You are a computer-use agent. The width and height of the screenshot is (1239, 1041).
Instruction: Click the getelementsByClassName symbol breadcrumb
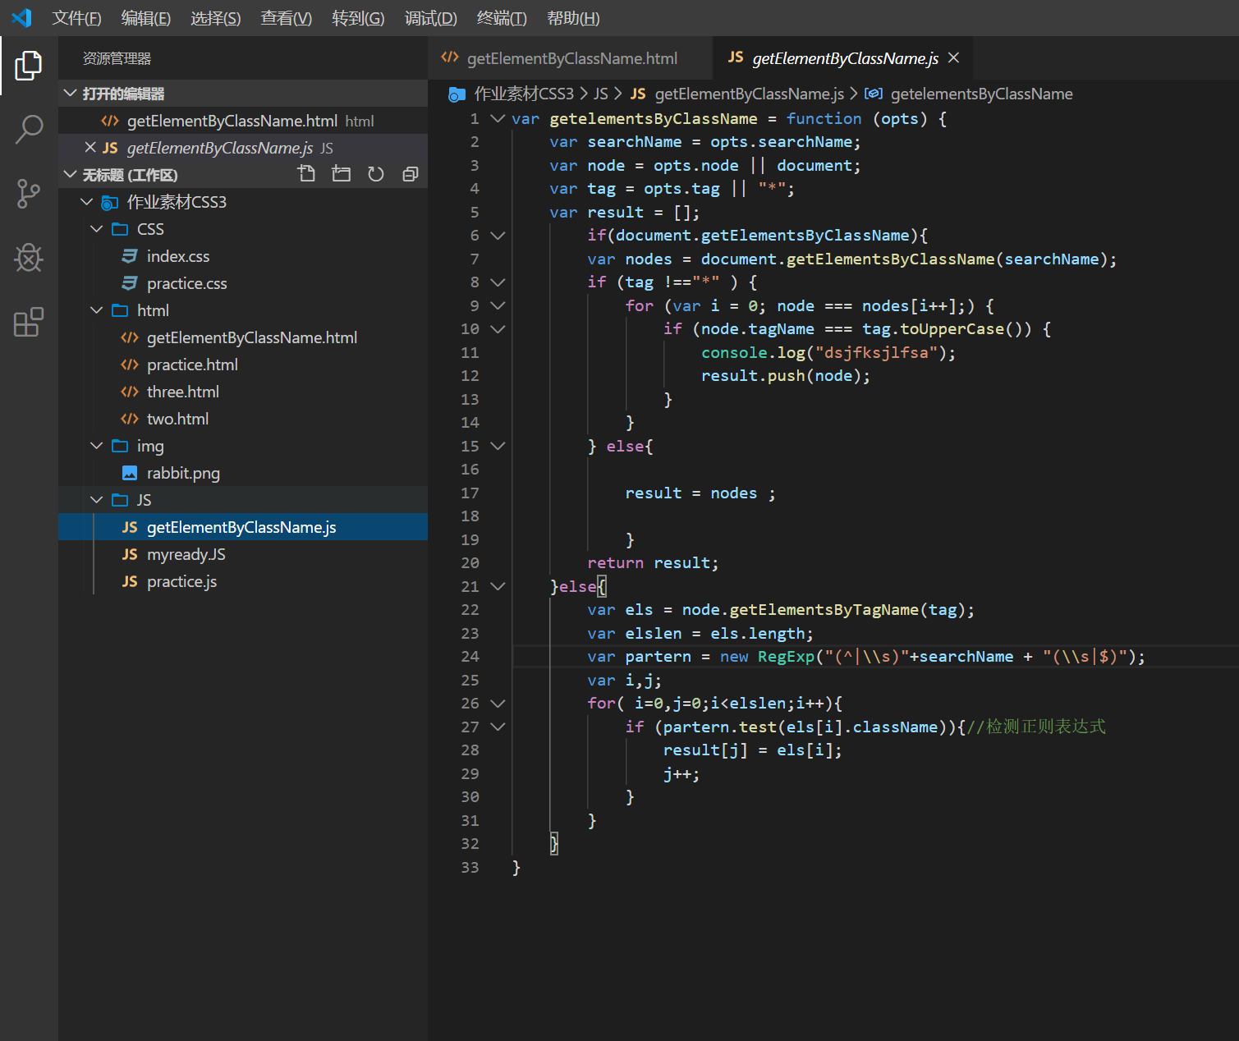981,94
